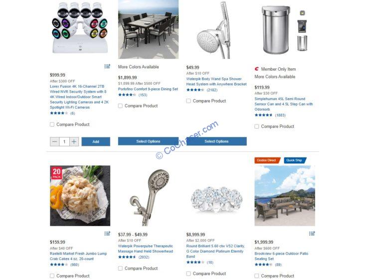Decrease quantity with the minus button
This screenshot has width=374, height=280.
(55, 142)
